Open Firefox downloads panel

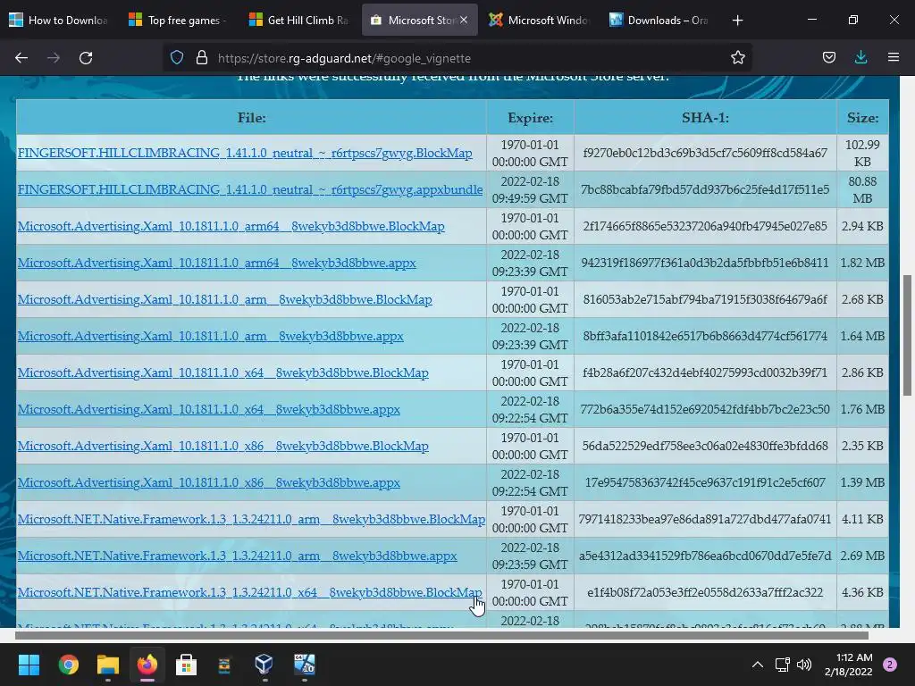[x=860, y=58]
